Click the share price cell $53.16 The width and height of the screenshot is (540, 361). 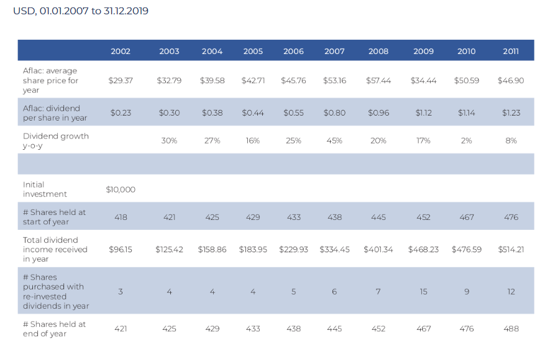click(x=334, y=81)
